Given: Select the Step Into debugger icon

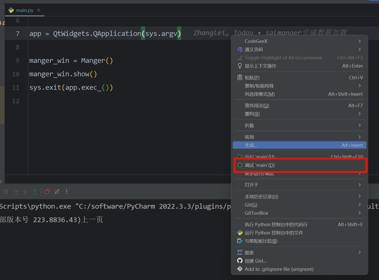Looking at the screenshot, I should (x=25, y=191).
